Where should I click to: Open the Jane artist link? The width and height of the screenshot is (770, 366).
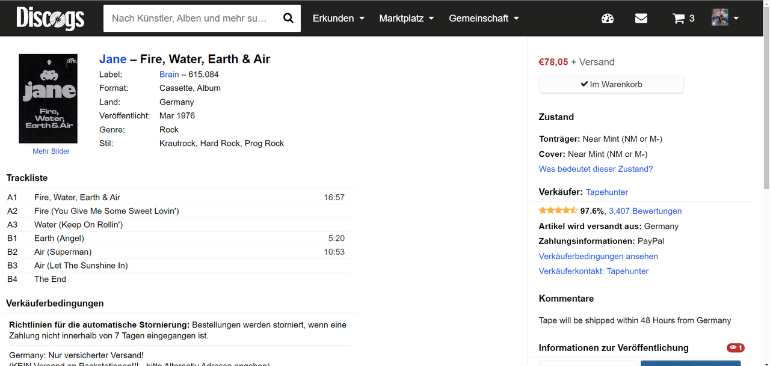(x=113, y=59)
